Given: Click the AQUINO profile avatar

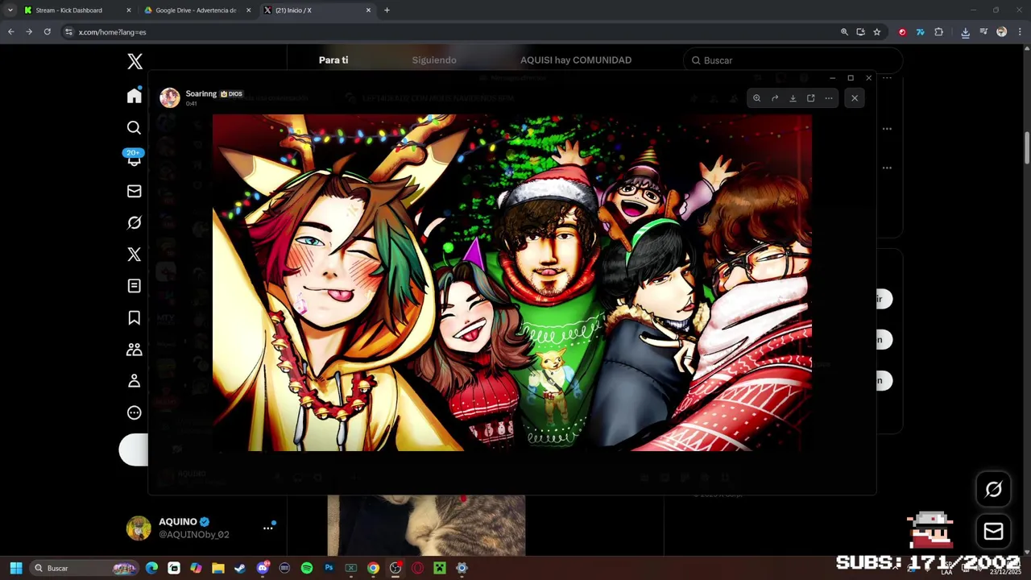Looking at the screenshot, I should pyautogui.click(x=139, y=528).
